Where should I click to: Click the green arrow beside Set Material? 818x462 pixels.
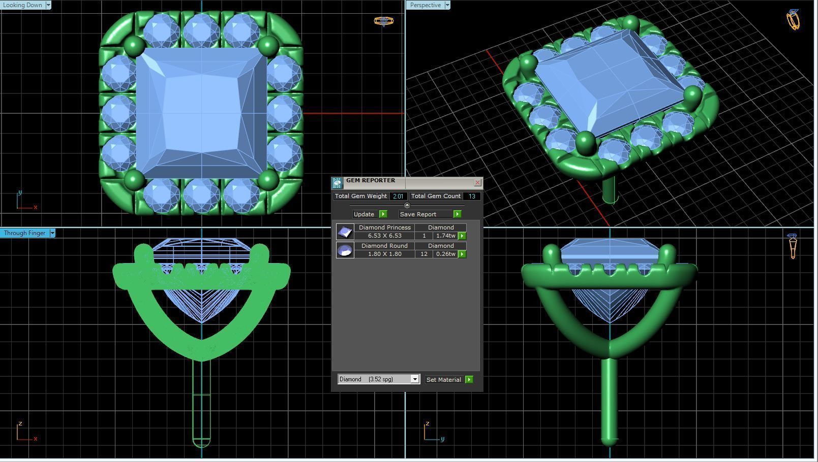469,380
